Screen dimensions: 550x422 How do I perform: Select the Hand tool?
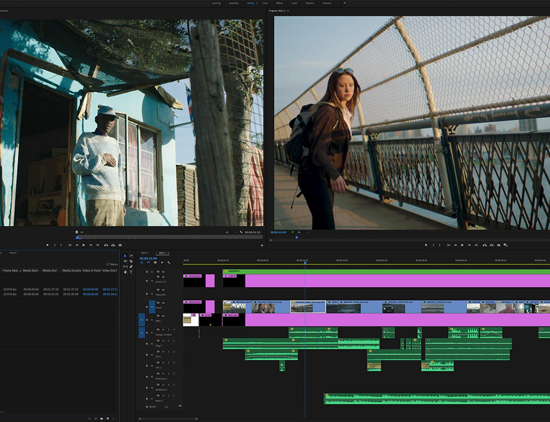coord(125,272)
